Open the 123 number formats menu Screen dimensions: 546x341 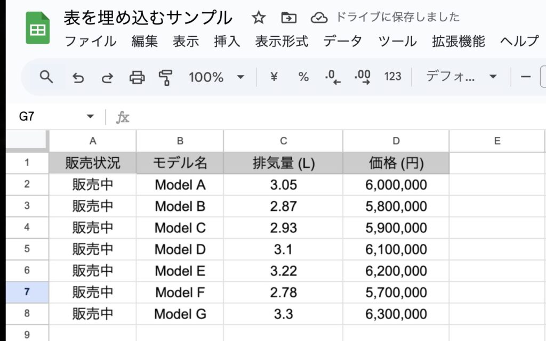(x=392, y=77)
